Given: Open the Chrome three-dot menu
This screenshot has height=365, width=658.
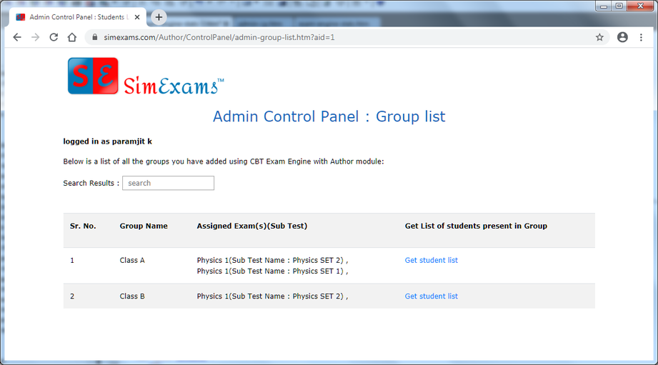Looking at the screenshot, I should click(x=642, y=37).
